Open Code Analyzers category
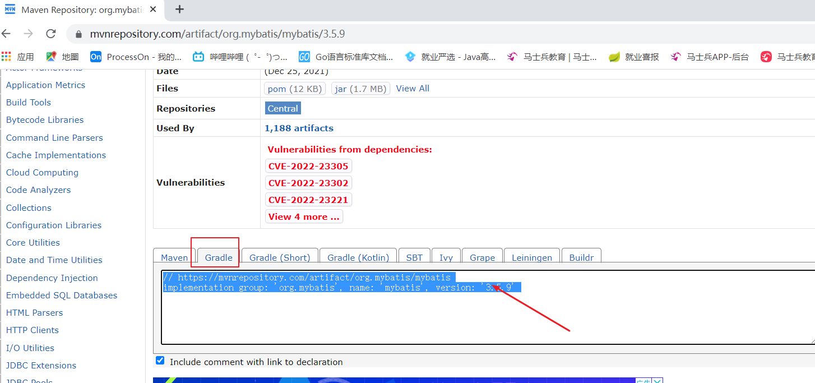The image size is (815, 383). [x=39, y=190]
